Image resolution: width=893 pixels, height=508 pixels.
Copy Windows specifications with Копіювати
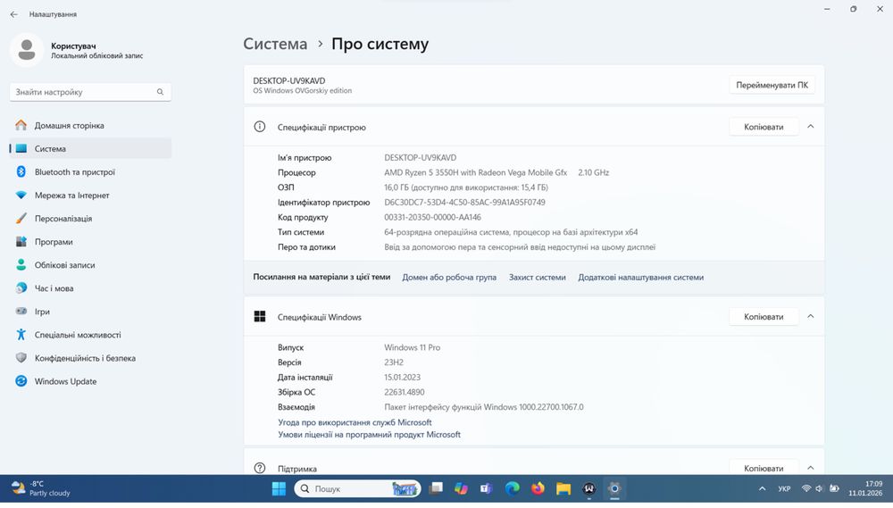764,317
